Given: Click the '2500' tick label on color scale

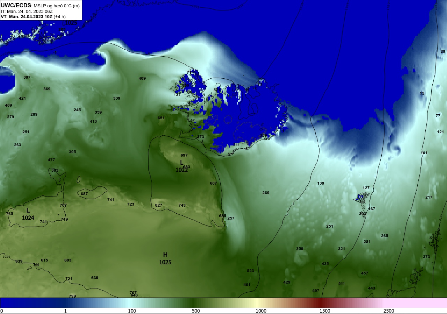Looking at the screenshot, I should pos(389,311).
